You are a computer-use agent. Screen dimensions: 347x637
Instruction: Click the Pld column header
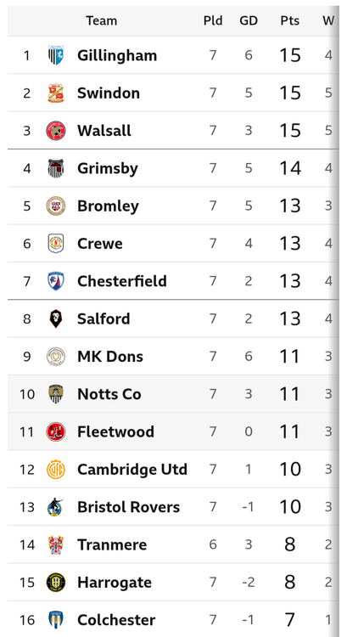tap(213, 20)
